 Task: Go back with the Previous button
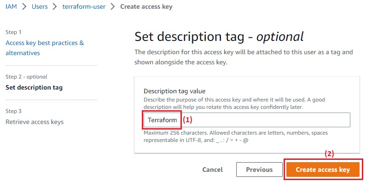point(259,170)
